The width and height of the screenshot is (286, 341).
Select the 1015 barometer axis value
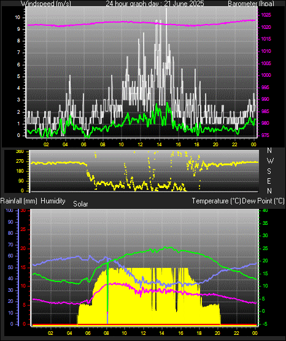click(x=266, y=39)
